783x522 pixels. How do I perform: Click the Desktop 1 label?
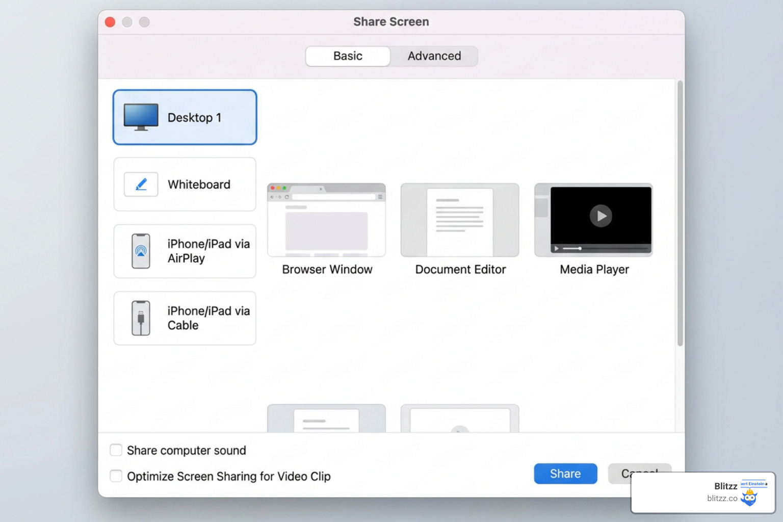click(195, 118)
